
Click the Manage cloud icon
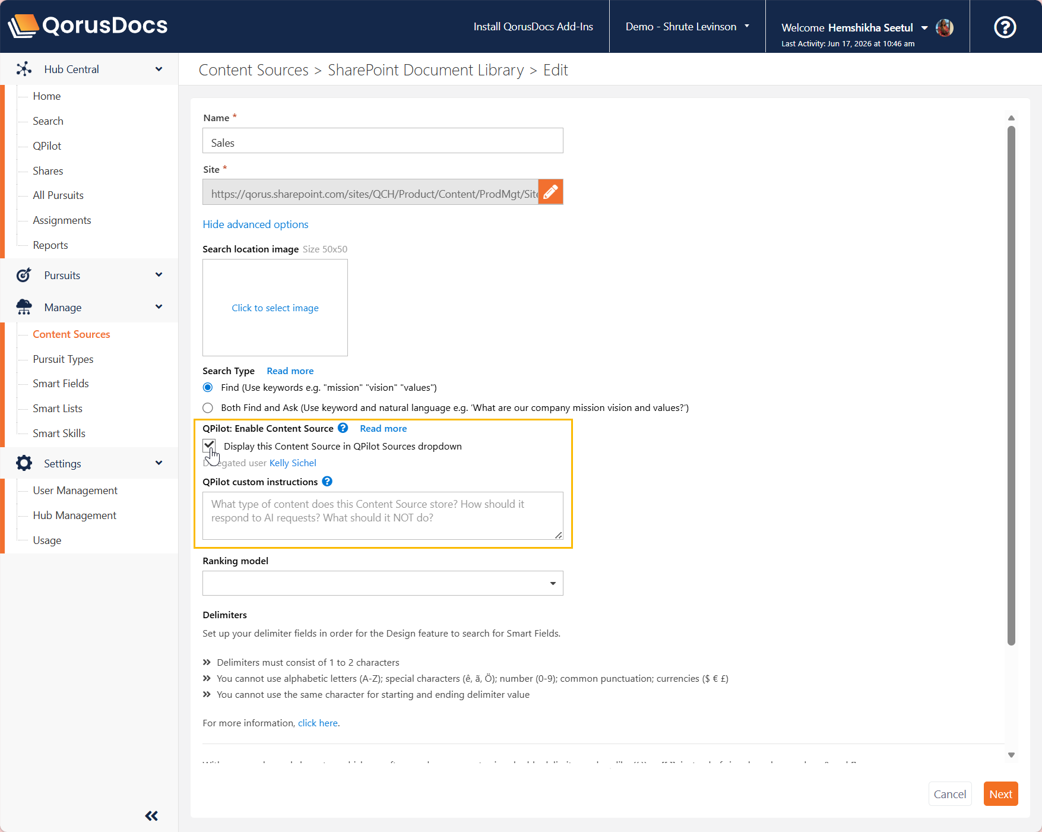24,307
